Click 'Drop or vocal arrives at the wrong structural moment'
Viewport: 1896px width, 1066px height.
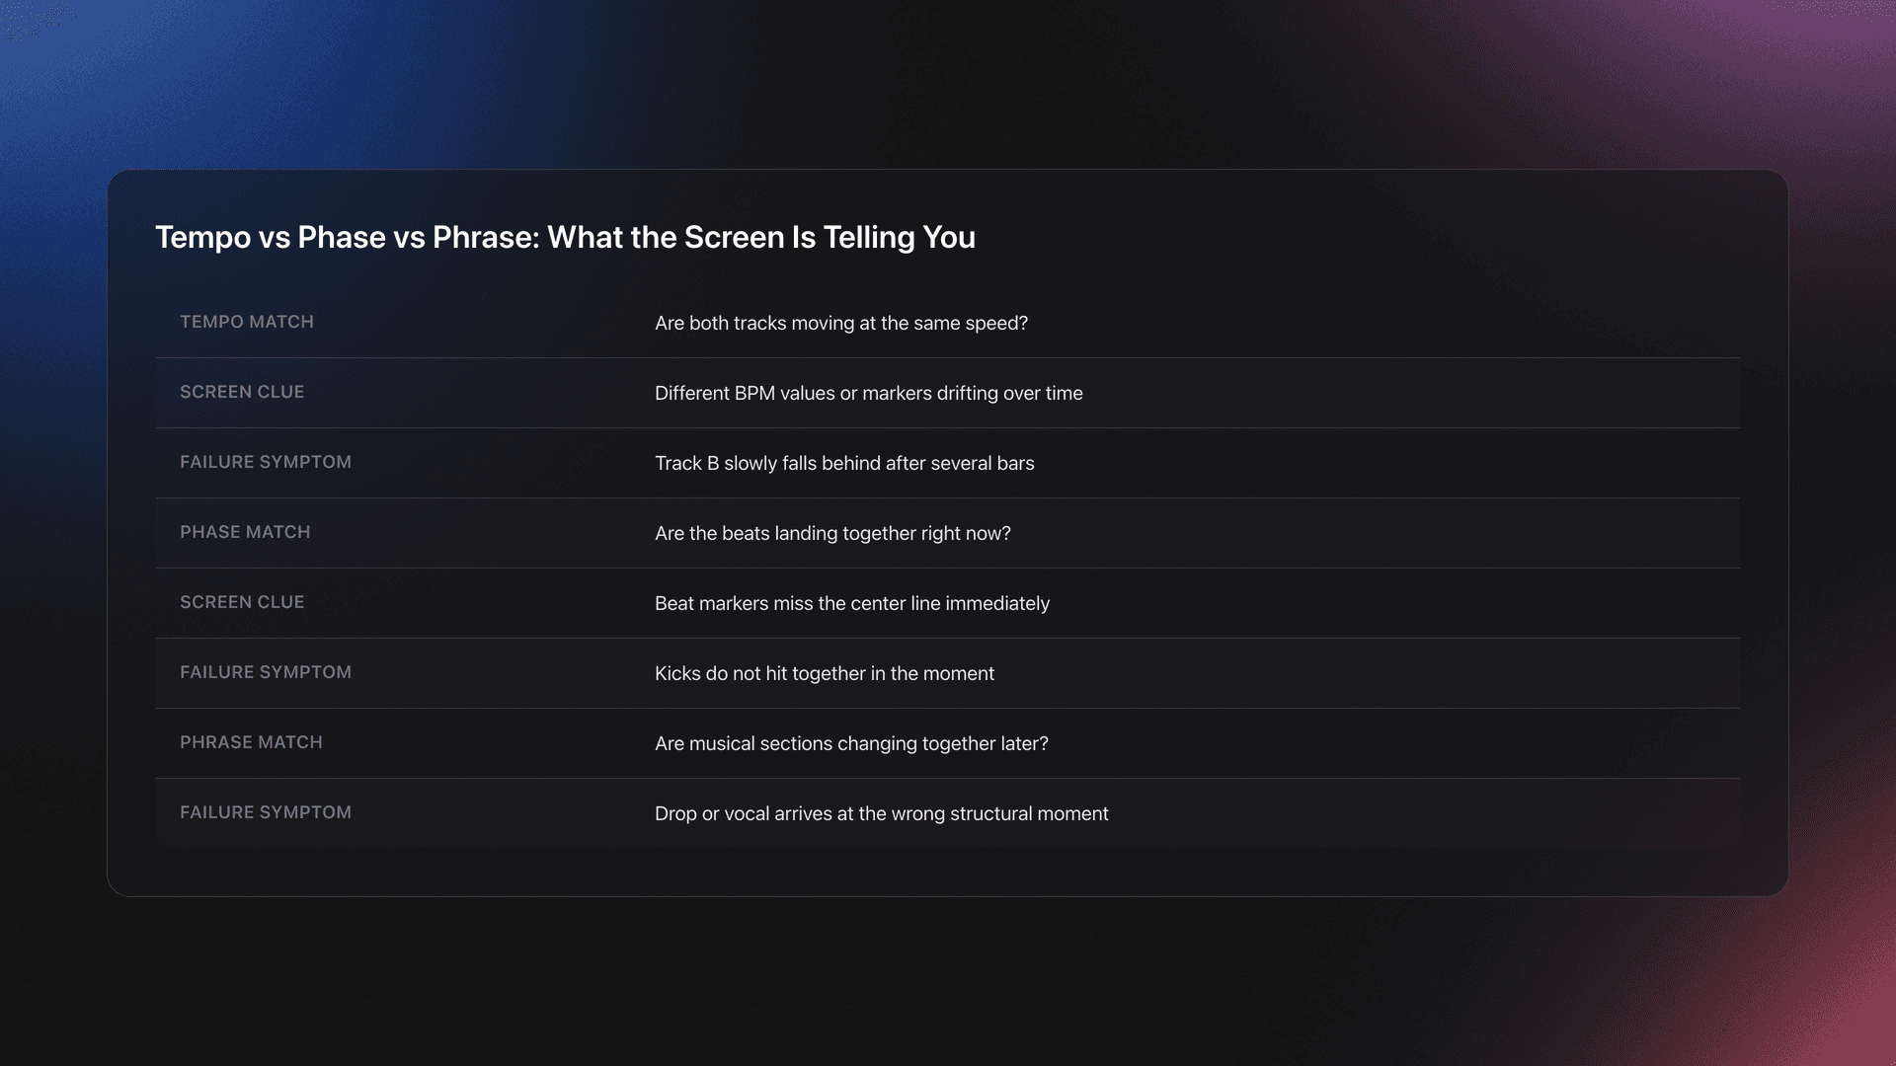[x=881, y=814]
